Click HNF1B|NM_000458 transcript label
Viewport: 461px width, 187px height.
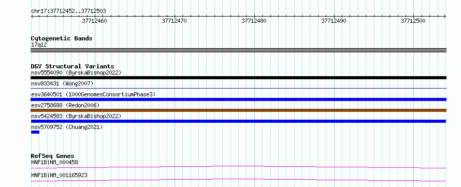point(54,162)
